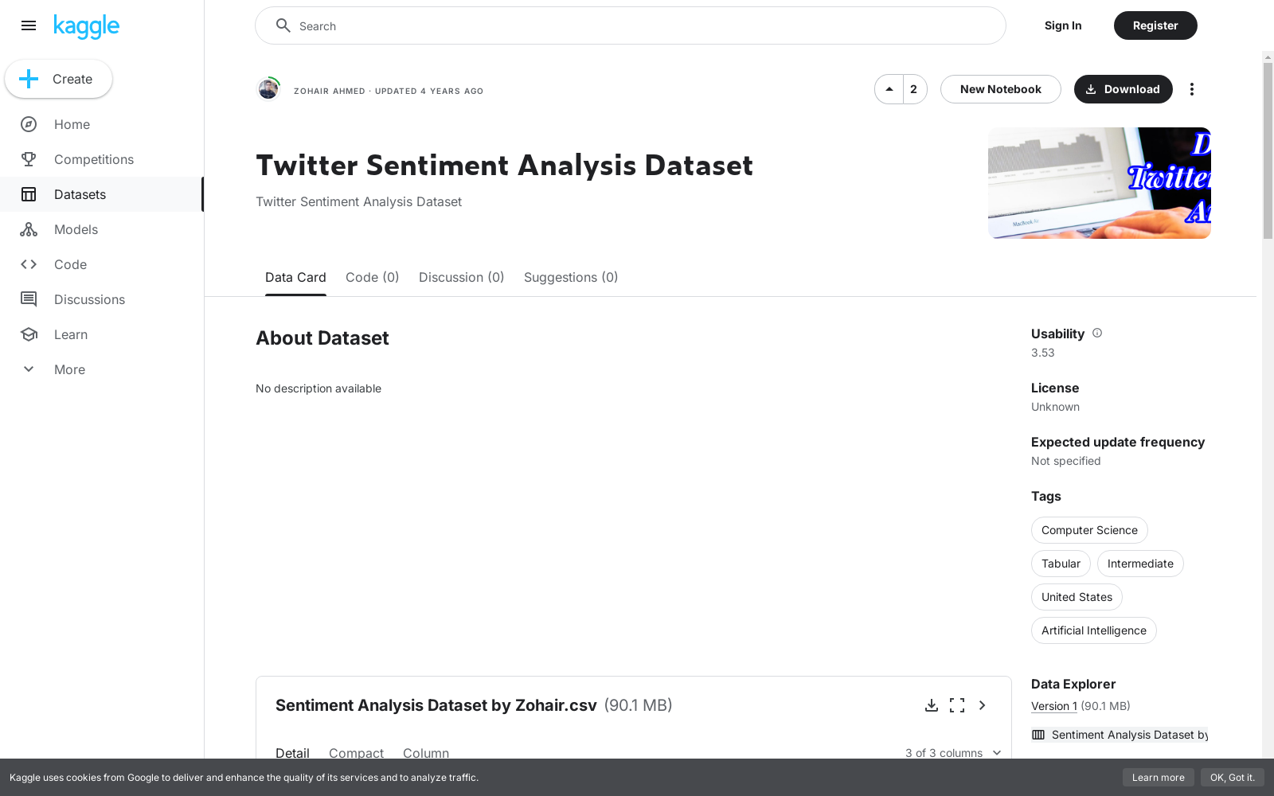Click the Kaggle logo
Screen dimensions: 1274x796
click(86, 25)
